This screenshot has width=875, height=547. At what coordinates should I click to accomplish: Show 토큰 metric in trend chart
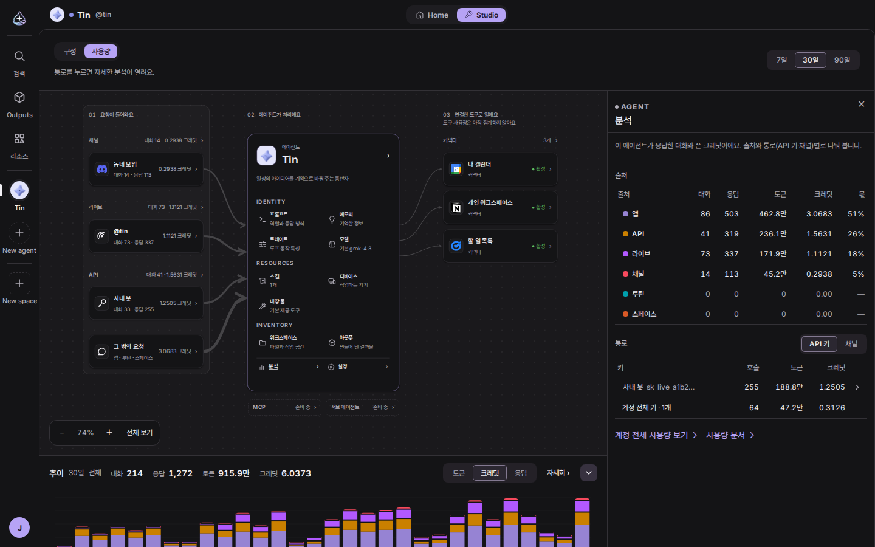459,473
